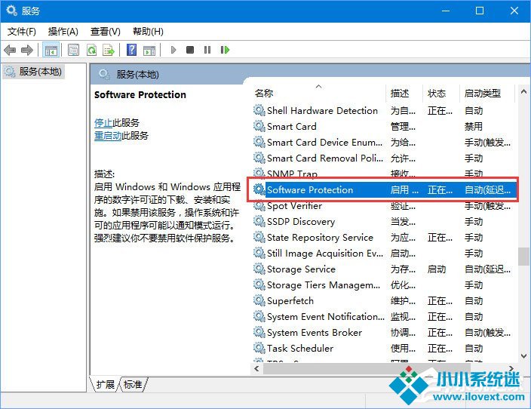Select Spot Verifier service row

coord(384,206)
